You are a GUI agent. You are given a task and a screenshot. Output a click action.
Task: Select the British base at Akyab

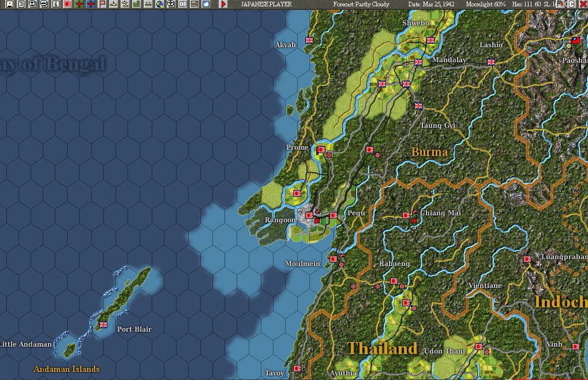309,40
